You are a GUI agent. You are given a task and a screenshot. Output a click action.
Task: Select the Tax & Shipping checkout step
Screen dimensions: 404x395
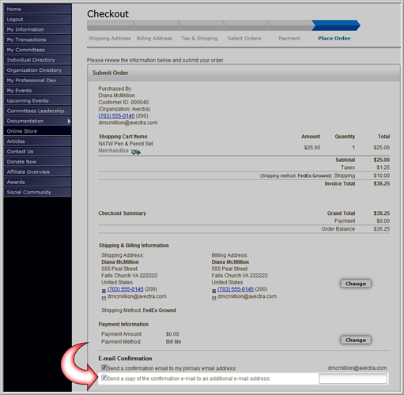199,39
